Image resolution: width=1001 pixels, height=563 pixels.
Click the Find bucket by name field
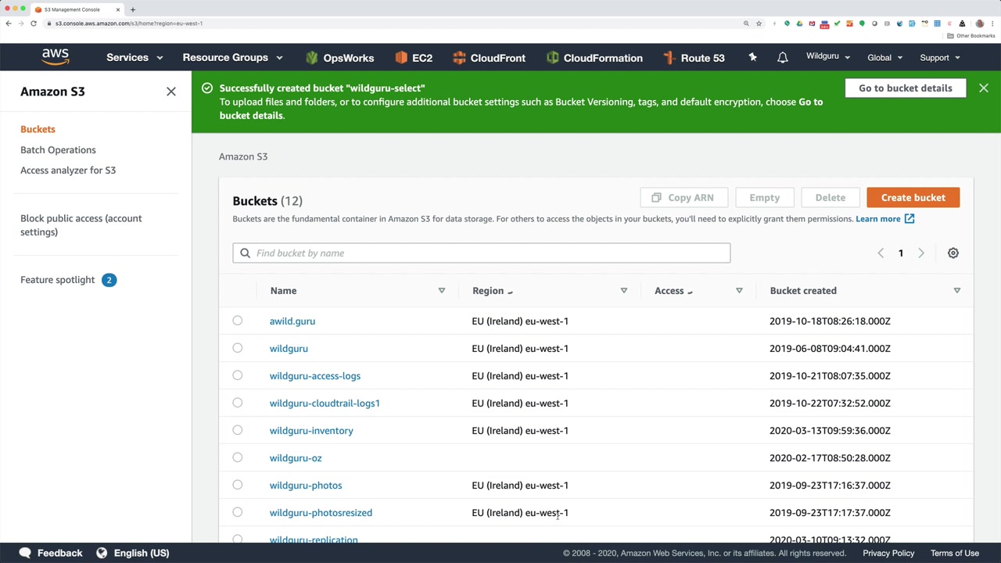(x=481, y=253)
